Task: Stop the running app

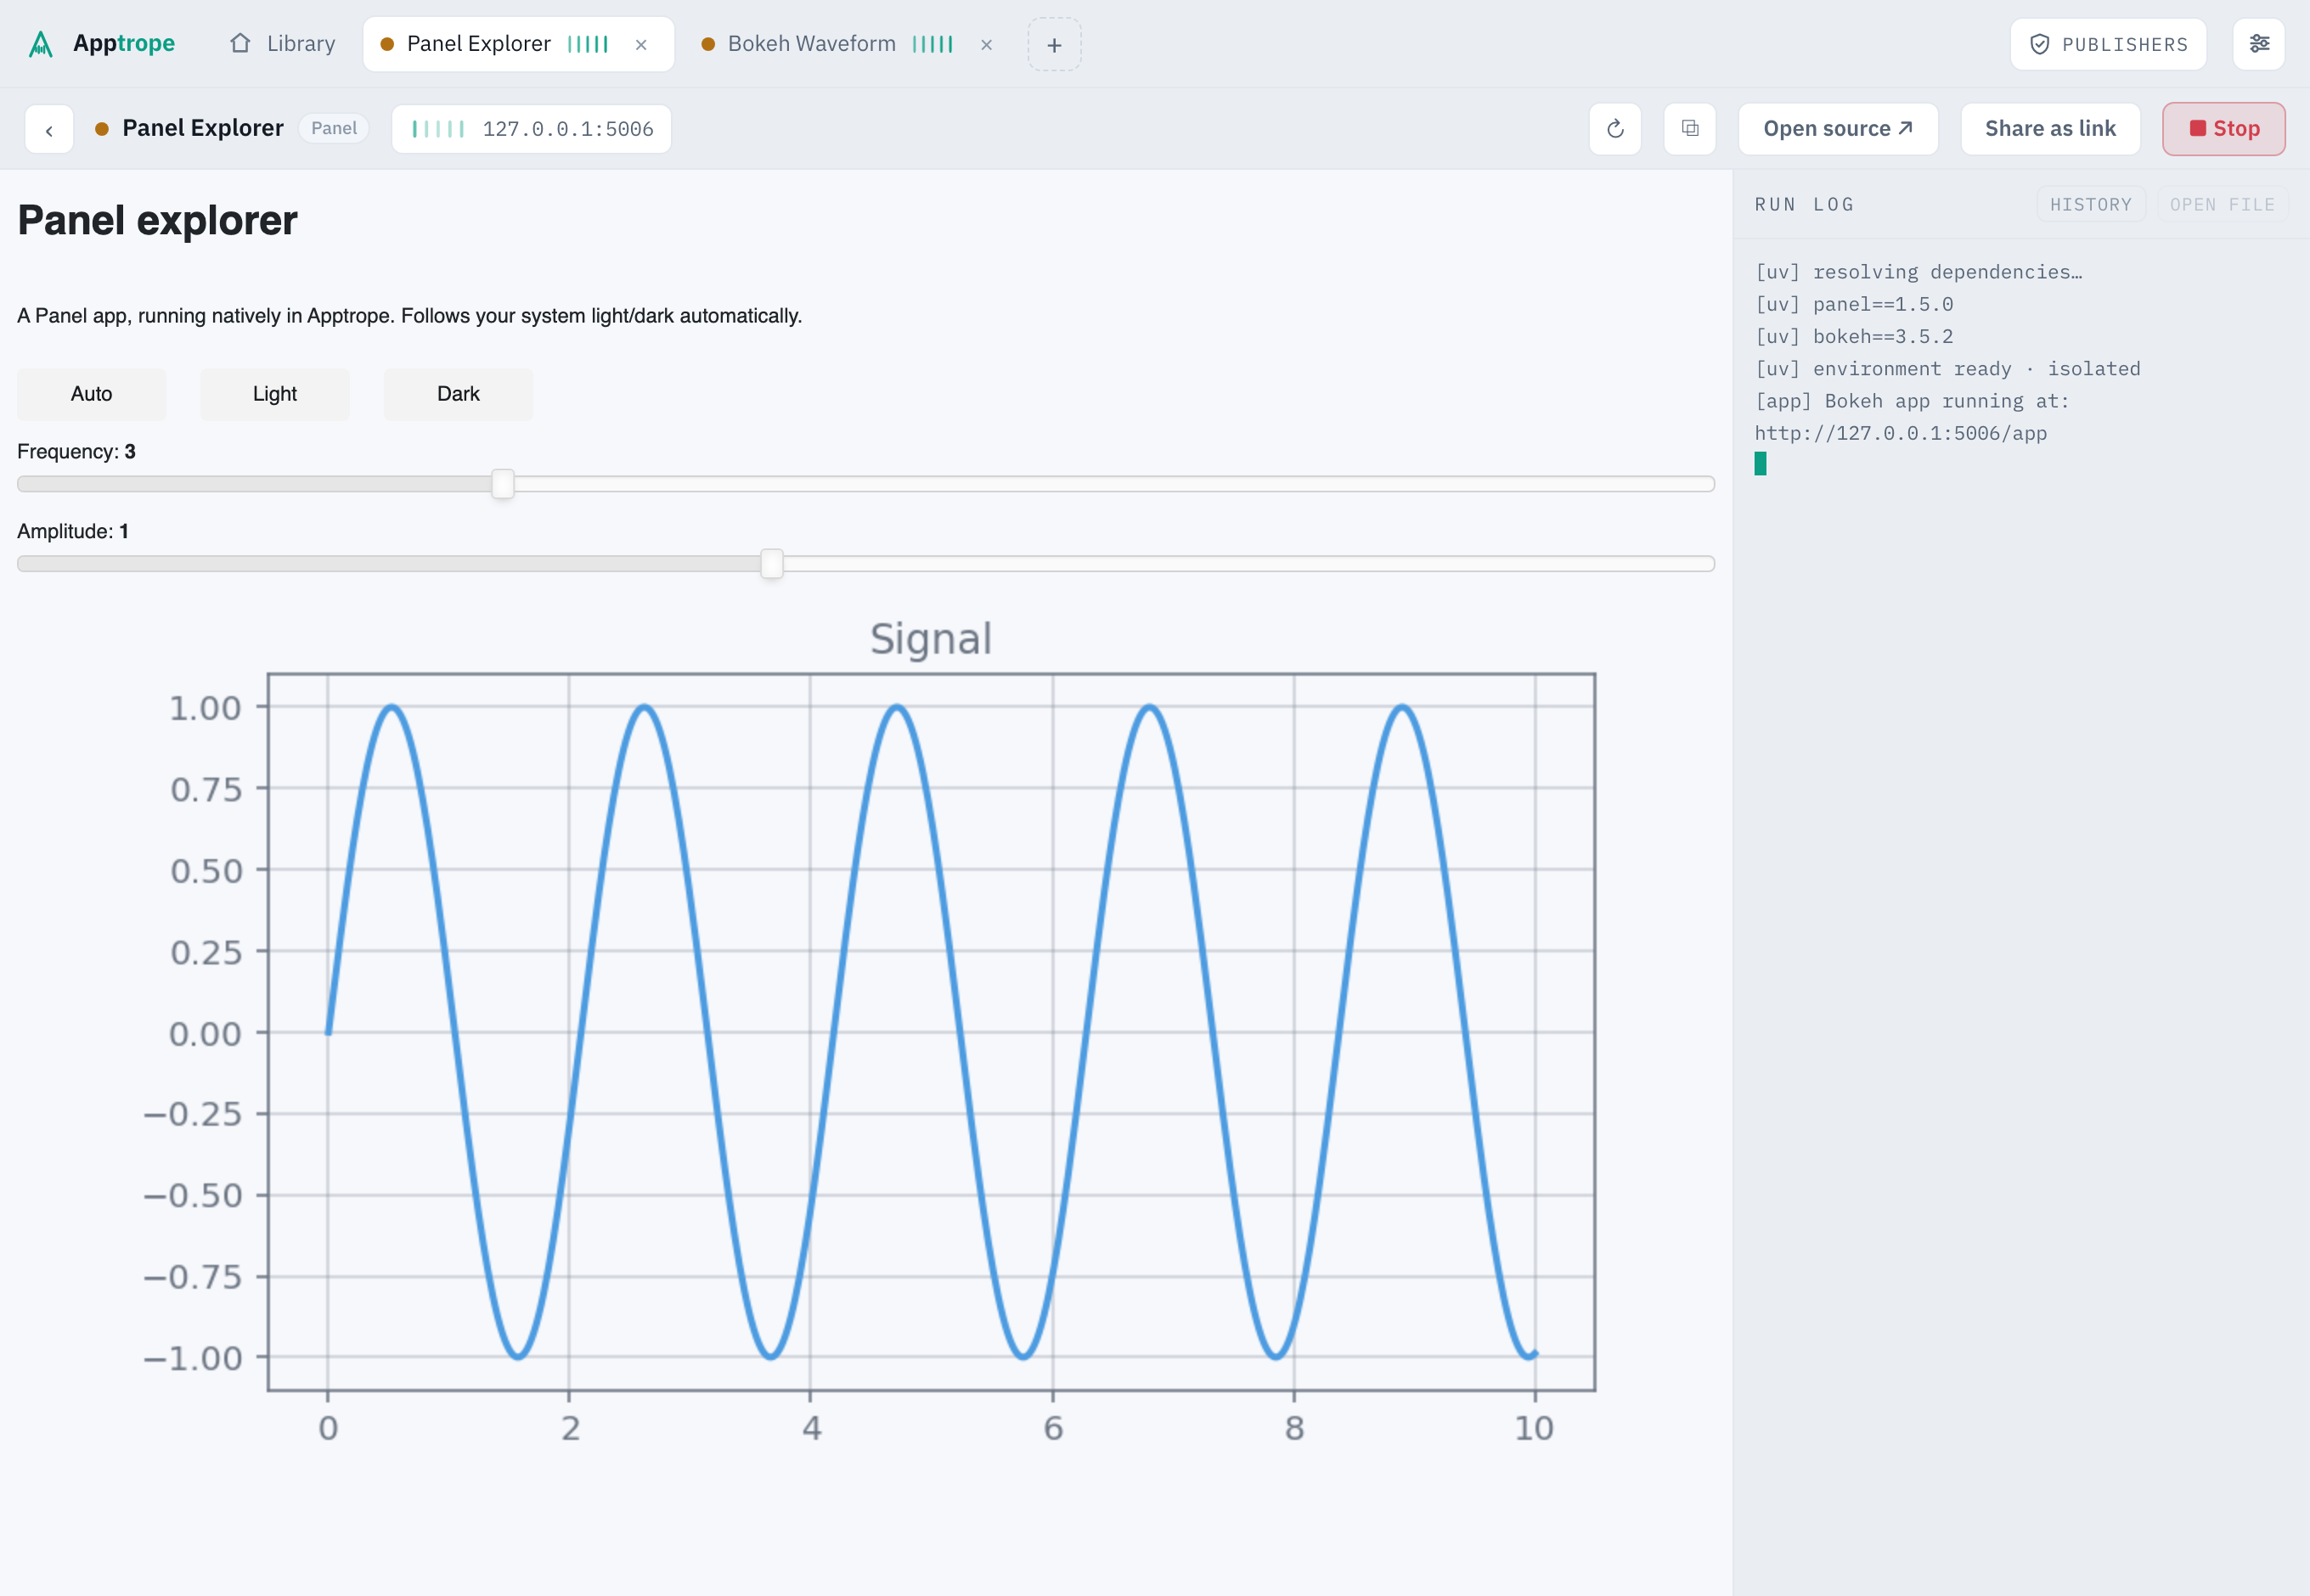Action: (2224, 129)
